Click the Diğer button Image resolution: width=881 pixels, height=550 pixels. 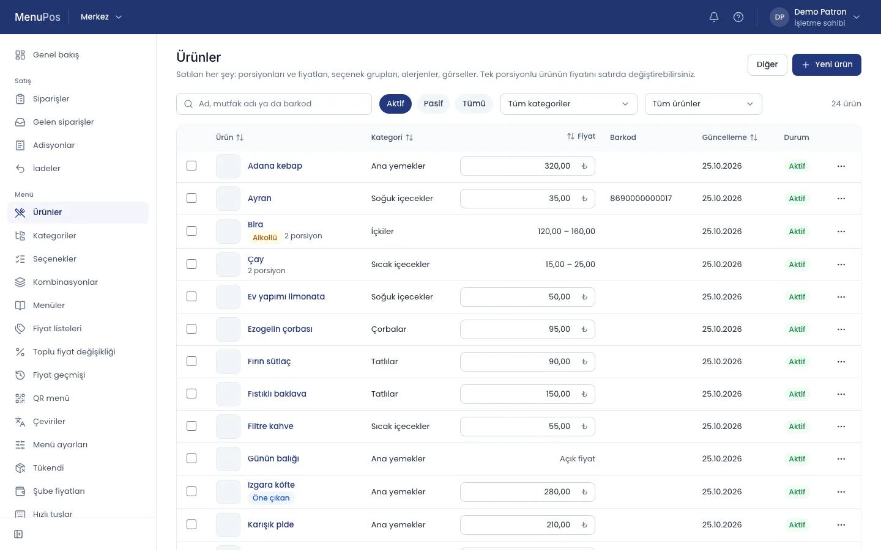click(x=767, y=65)
